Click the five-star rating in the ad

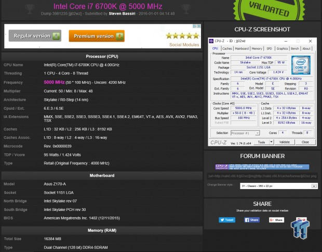[182, 36]
